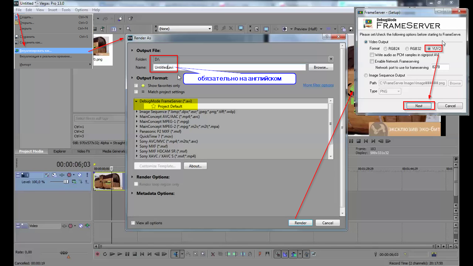Screen dimensions: 473x266
Task: Click the Delete (X) icon on the timeline toolbar
Action: (213, 254)
